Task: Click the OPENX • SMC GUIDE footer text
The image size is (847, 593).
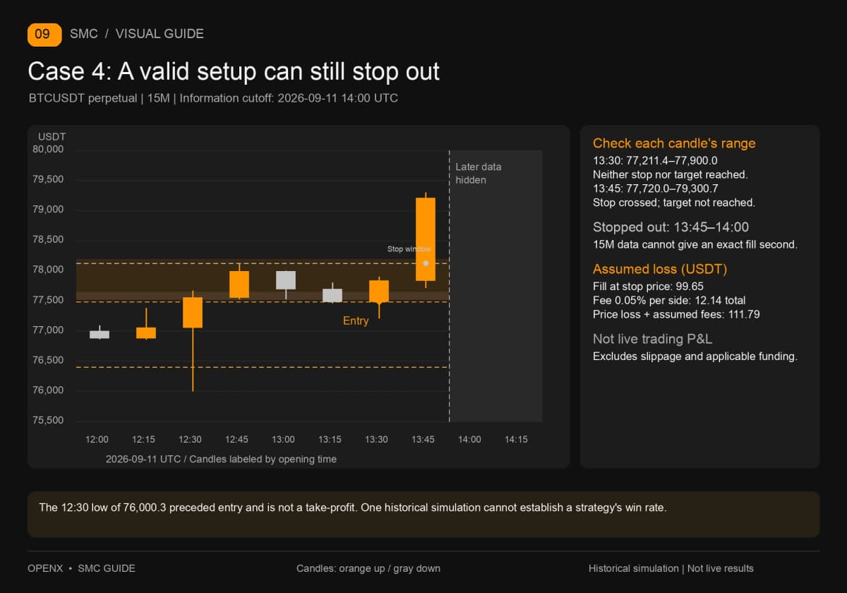Action: click(x=81, y=568)
